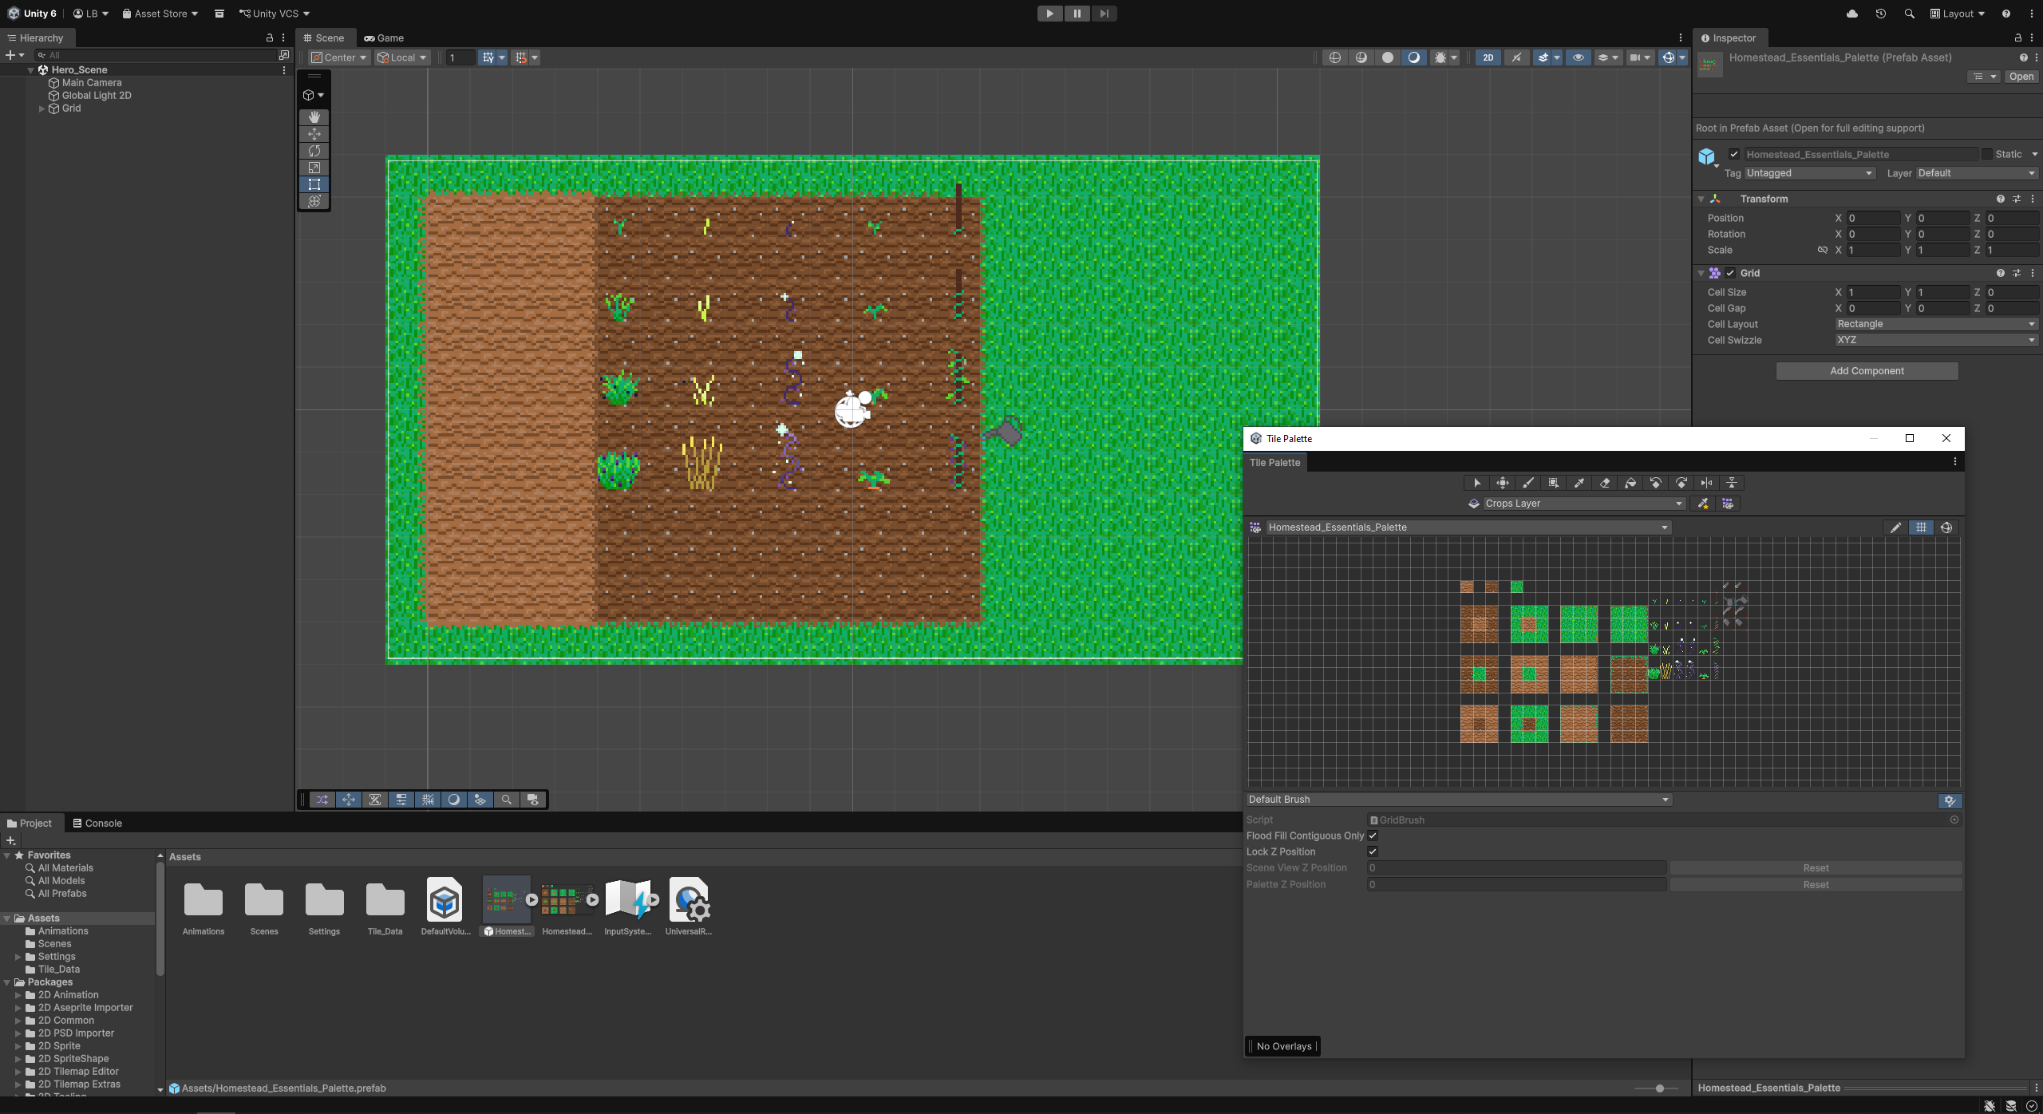Click the Undo History icon in top bar
Image resolution: width=2043 pixels, height=1114 pixels.
tap(1881, 14)
